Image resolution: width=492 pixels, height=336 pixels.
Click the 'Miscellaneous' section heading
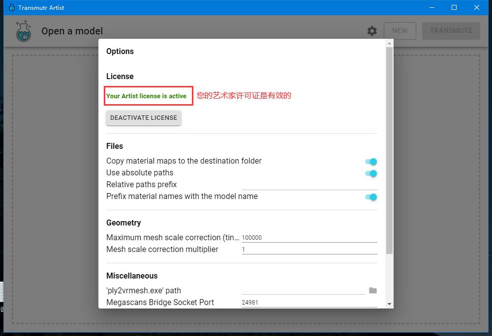click(x=132, y=276)
